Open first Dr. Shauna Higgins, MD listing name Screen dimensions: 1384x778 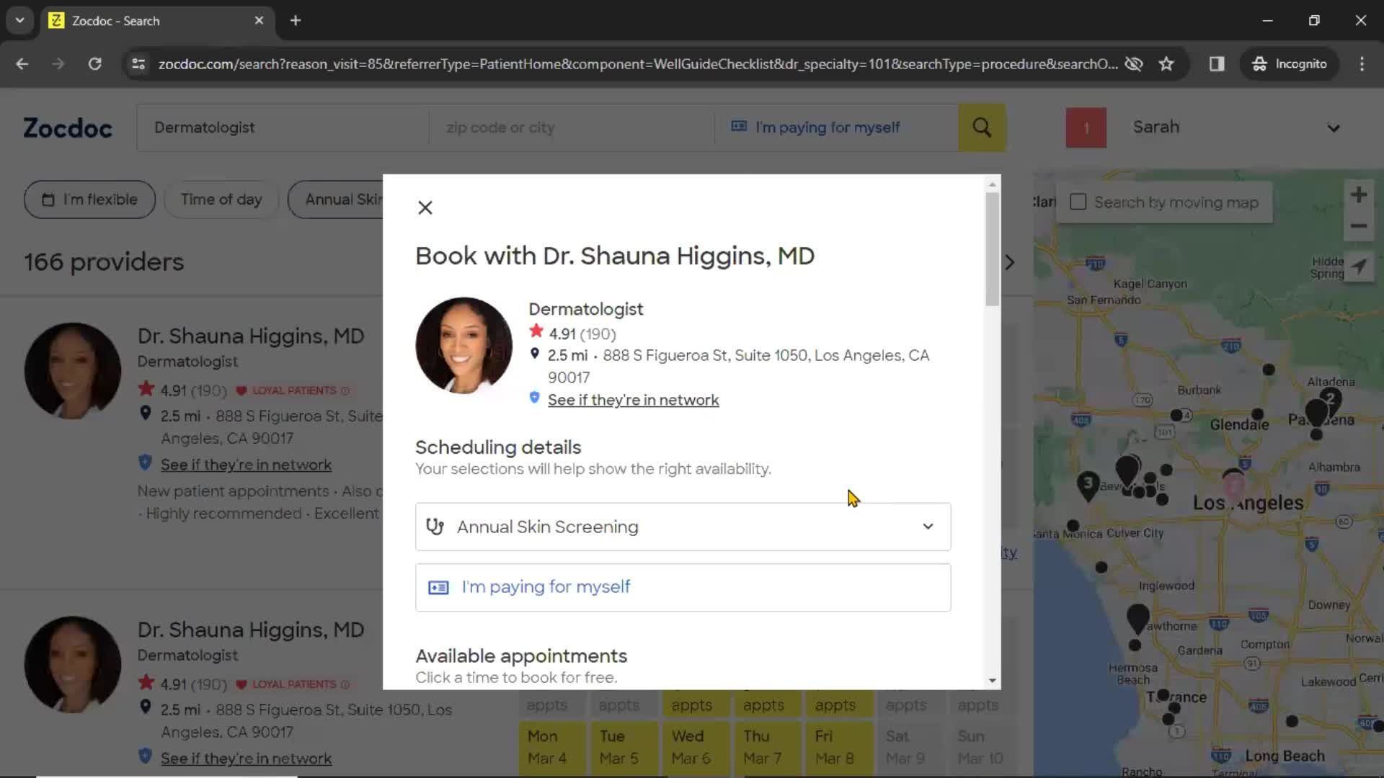coord(251,336)
